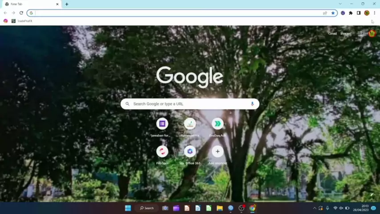Image resolution: width=380 pixels, height=214 pixels.
Task: Open the Ms. Office 365 shortcut
Action: click(x=190, y=152)
